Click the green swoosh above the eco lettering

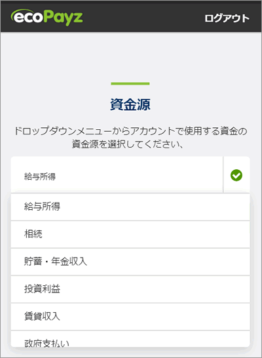[x=23, y=12]
